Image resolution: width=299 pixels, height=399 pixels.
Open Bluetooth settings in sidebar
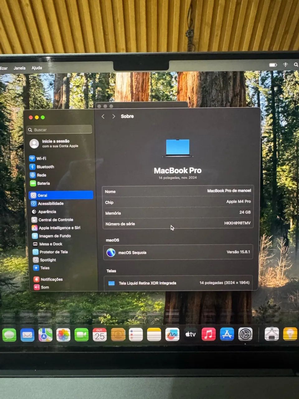[x=42, y=167]
